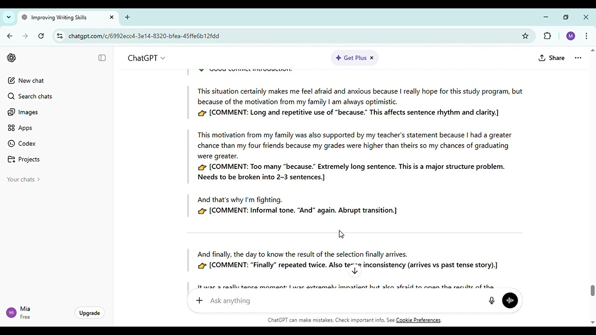
Task: Go back with the browser back arrow
Action: point(10,36)
